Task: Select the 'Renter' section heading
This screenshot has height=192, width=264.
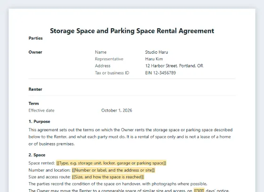Action: [35, 89]
